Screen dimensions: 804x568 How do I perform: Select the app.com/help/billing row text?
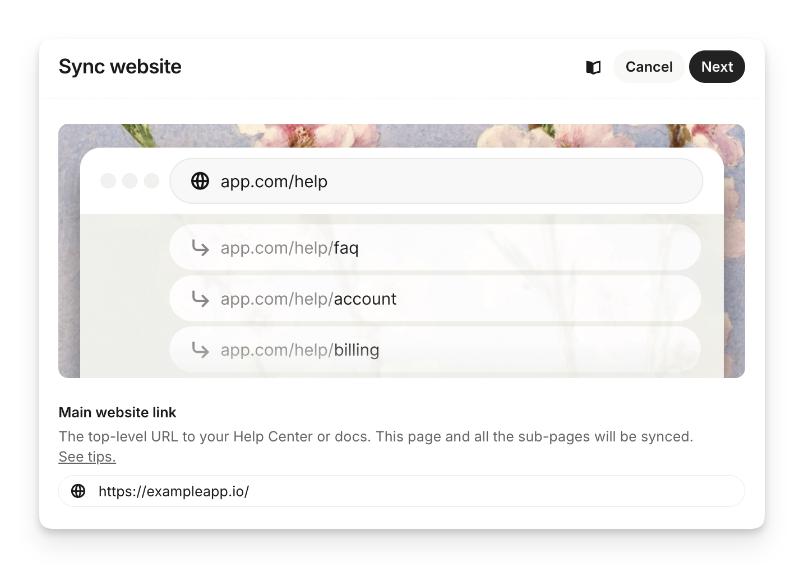coord(300,350)
